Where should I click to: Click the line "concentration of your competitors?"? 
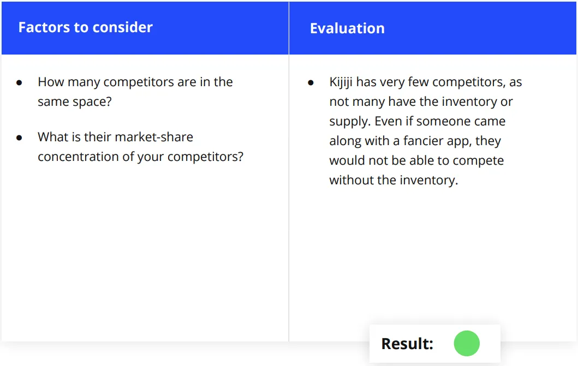pyautogui.click(x=140, y=157)
